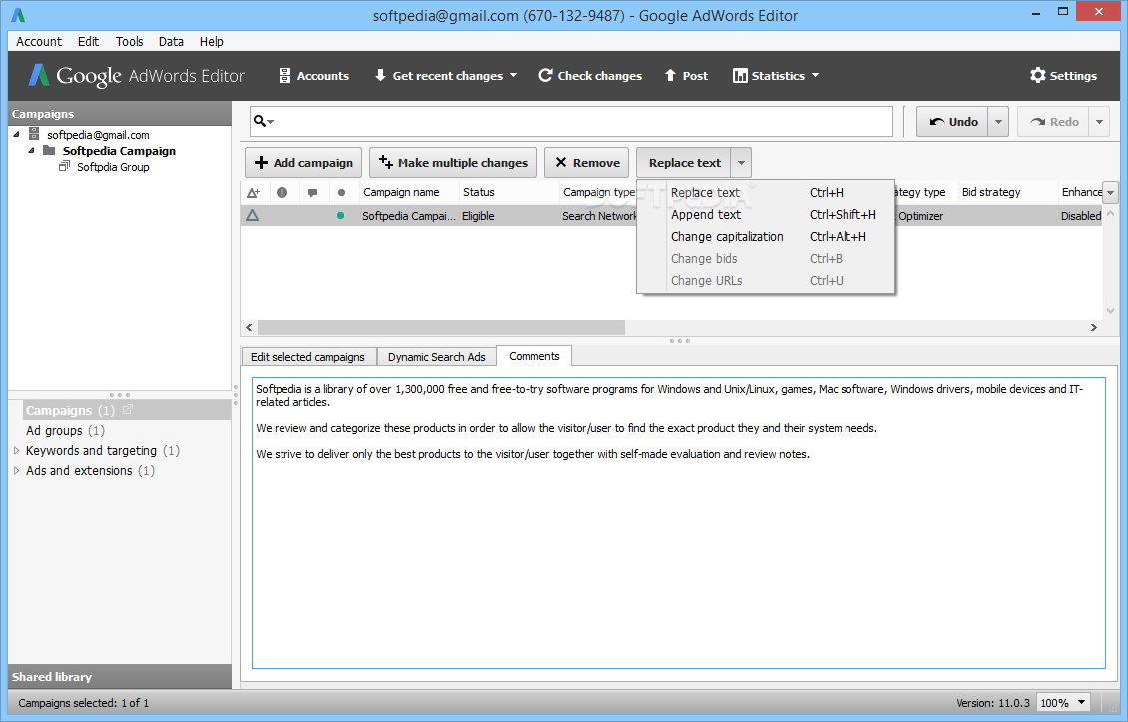
Task: Click Check changes refresh icon
Action: pos(545,75)
